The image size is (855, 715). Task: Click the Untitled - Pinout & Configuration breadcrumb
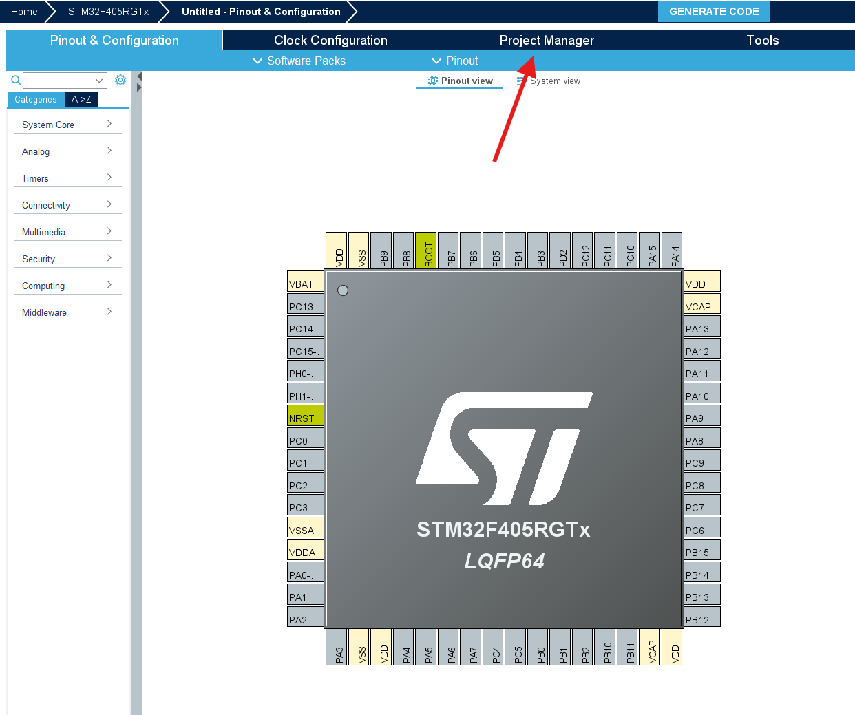[x=261, y=12]
